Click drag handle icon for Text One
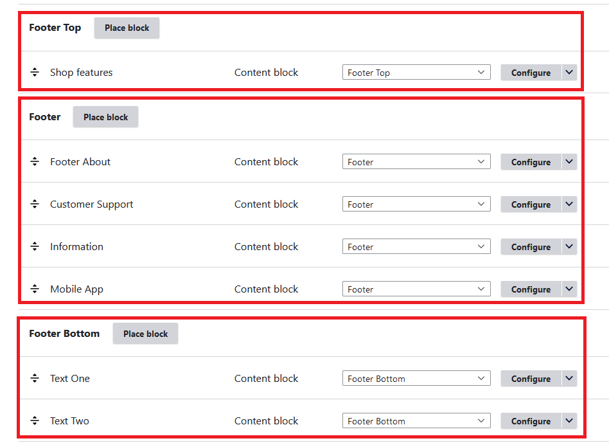Screen dimensions: 609x443 point(35,379)
